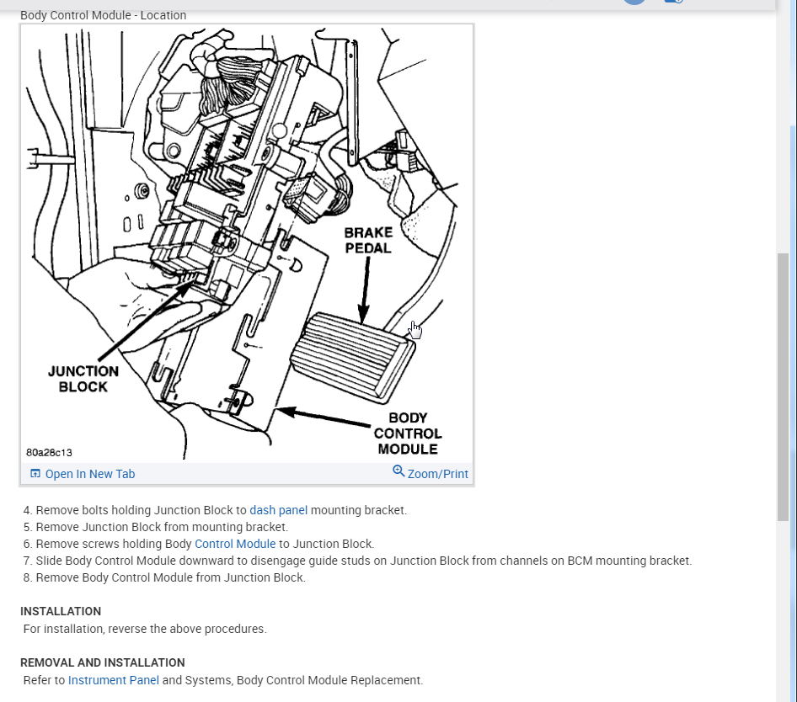Open the Instrument Panel hyperlink
797x702 pixels.
point(114,680)
